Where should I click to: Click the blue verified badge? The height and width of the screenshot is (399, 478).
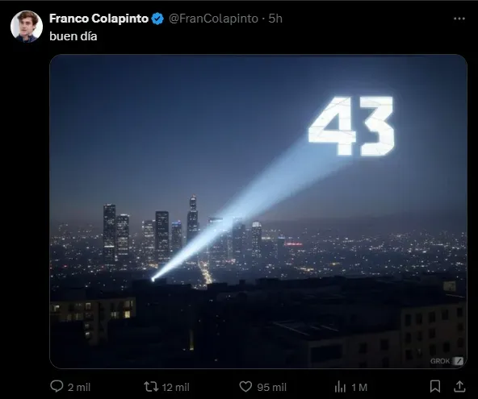coord(157,19)
